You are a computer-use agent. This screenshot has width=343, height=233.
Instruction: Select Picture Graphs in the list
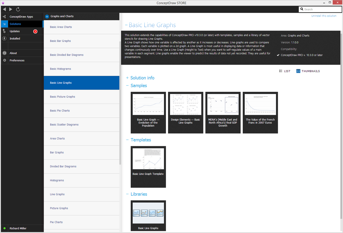81,208
